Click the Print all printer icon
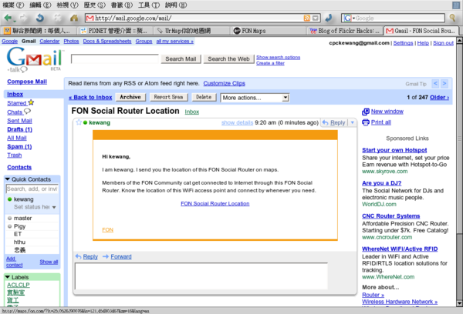Image resolution: width=463 pixels, height=314 pixels. tap(366, 122)
